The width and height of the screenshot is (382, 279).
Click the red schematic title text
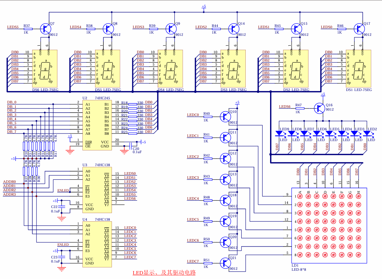(x=164, y=273)
